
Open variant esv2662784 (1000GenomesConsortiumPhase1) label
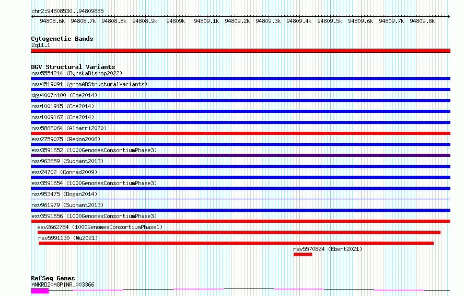pyautogui.click(x=100, y=227)
